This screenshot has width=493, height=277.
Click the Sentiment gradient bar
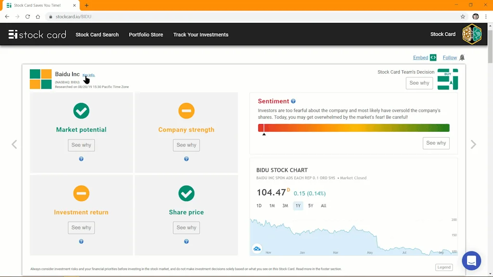point(353,128)
